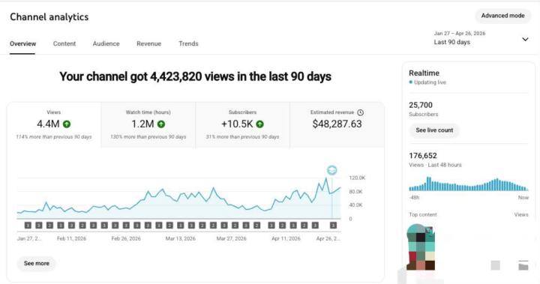Viewport: 540px width, 284px height.
Task: Click the 25,700 subscribers count
Action: 421,105
